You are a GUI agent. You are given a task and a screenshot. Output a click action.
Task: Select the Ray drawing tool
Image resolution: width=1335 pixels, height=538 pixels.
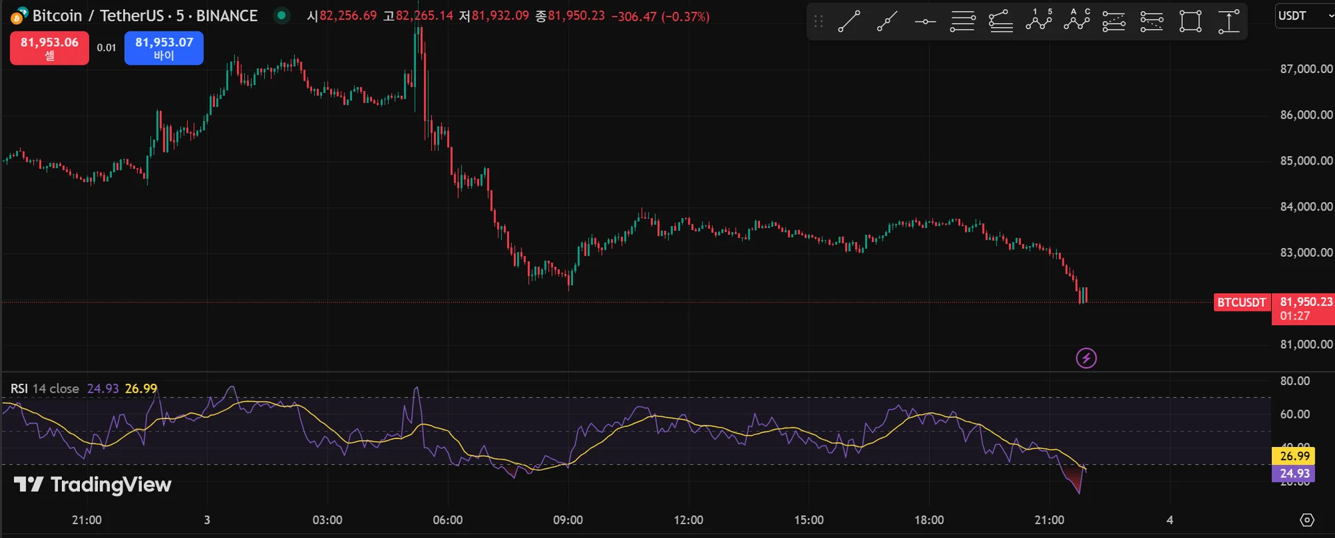coord(887,22)
